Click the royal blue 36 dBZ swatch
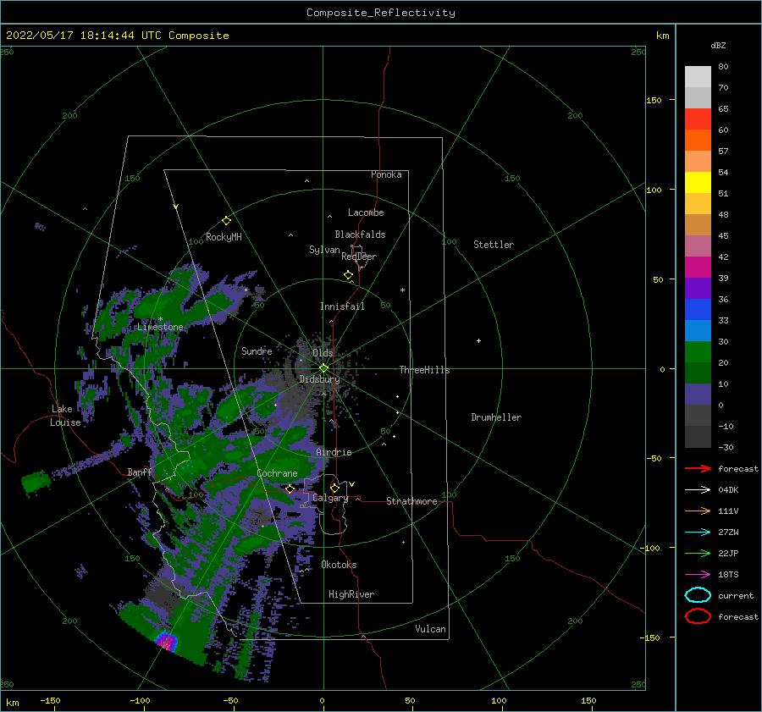The height and width of the screenshot is (712, 762). pyautogui.click(x=698, y=309)
